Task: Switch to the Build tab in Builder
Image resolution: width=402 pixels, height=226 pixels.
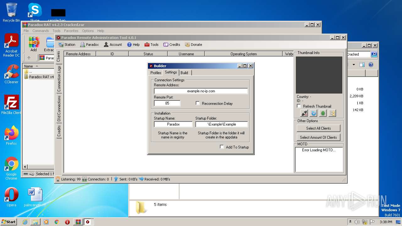Action: pos(184,73)
